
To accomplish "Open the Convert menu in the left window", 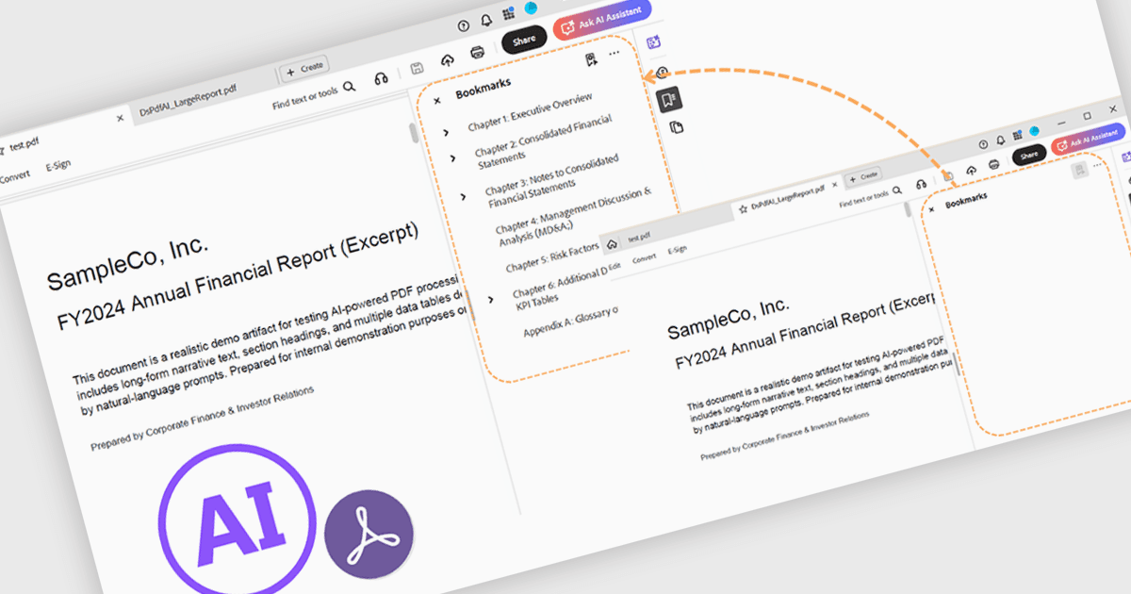I will [x=15, y=175].
